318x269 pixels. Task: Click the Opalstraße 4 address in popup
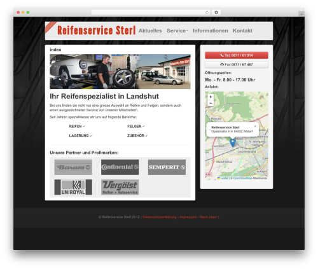232,132
